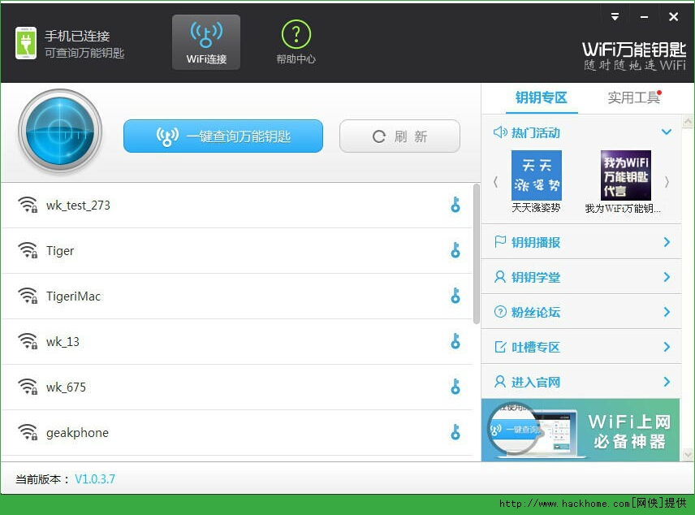Click the network list scrollbar

(477, 253)
